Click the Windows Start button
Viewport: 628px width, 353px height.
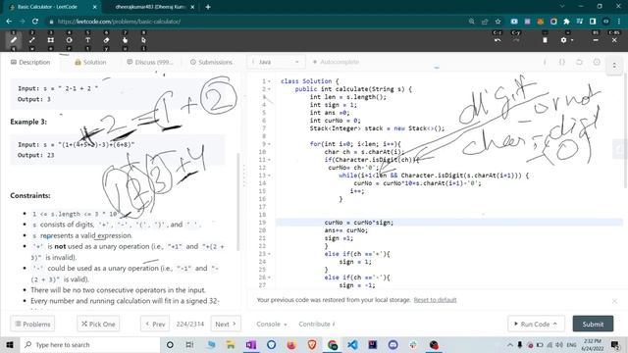click(10, 344)
